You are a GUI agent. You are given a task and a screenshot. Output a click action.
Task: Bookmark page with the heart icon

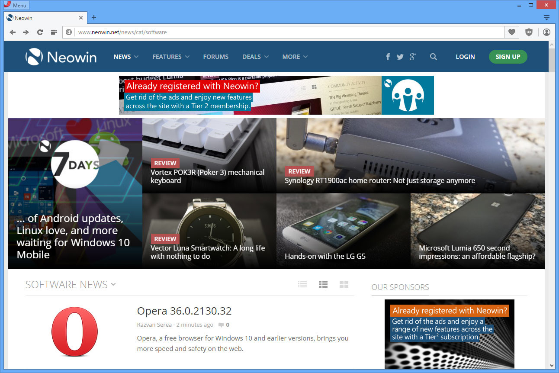(512, 32)
